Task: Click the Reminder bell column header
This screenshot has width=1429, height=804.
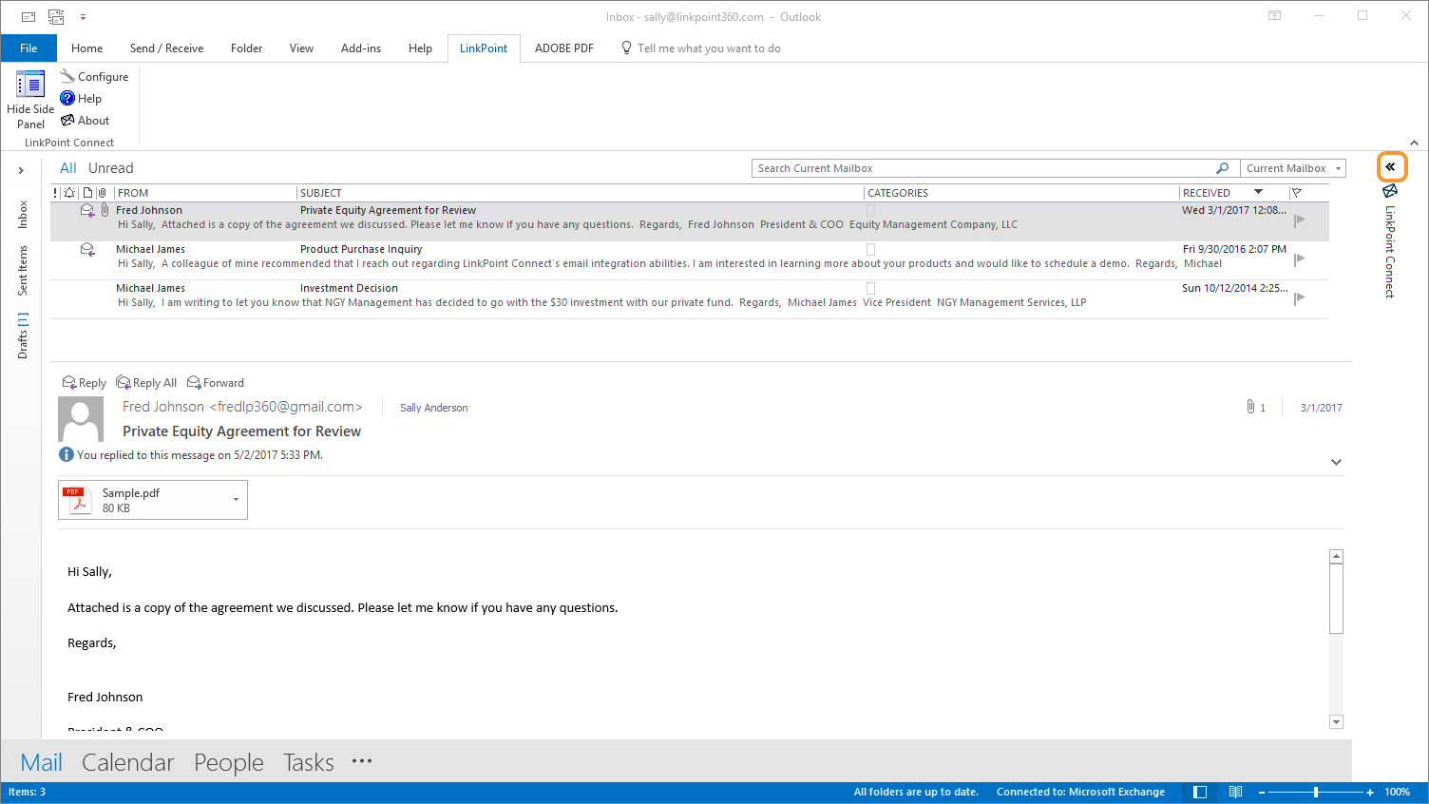Action: [x=69, y=192]
